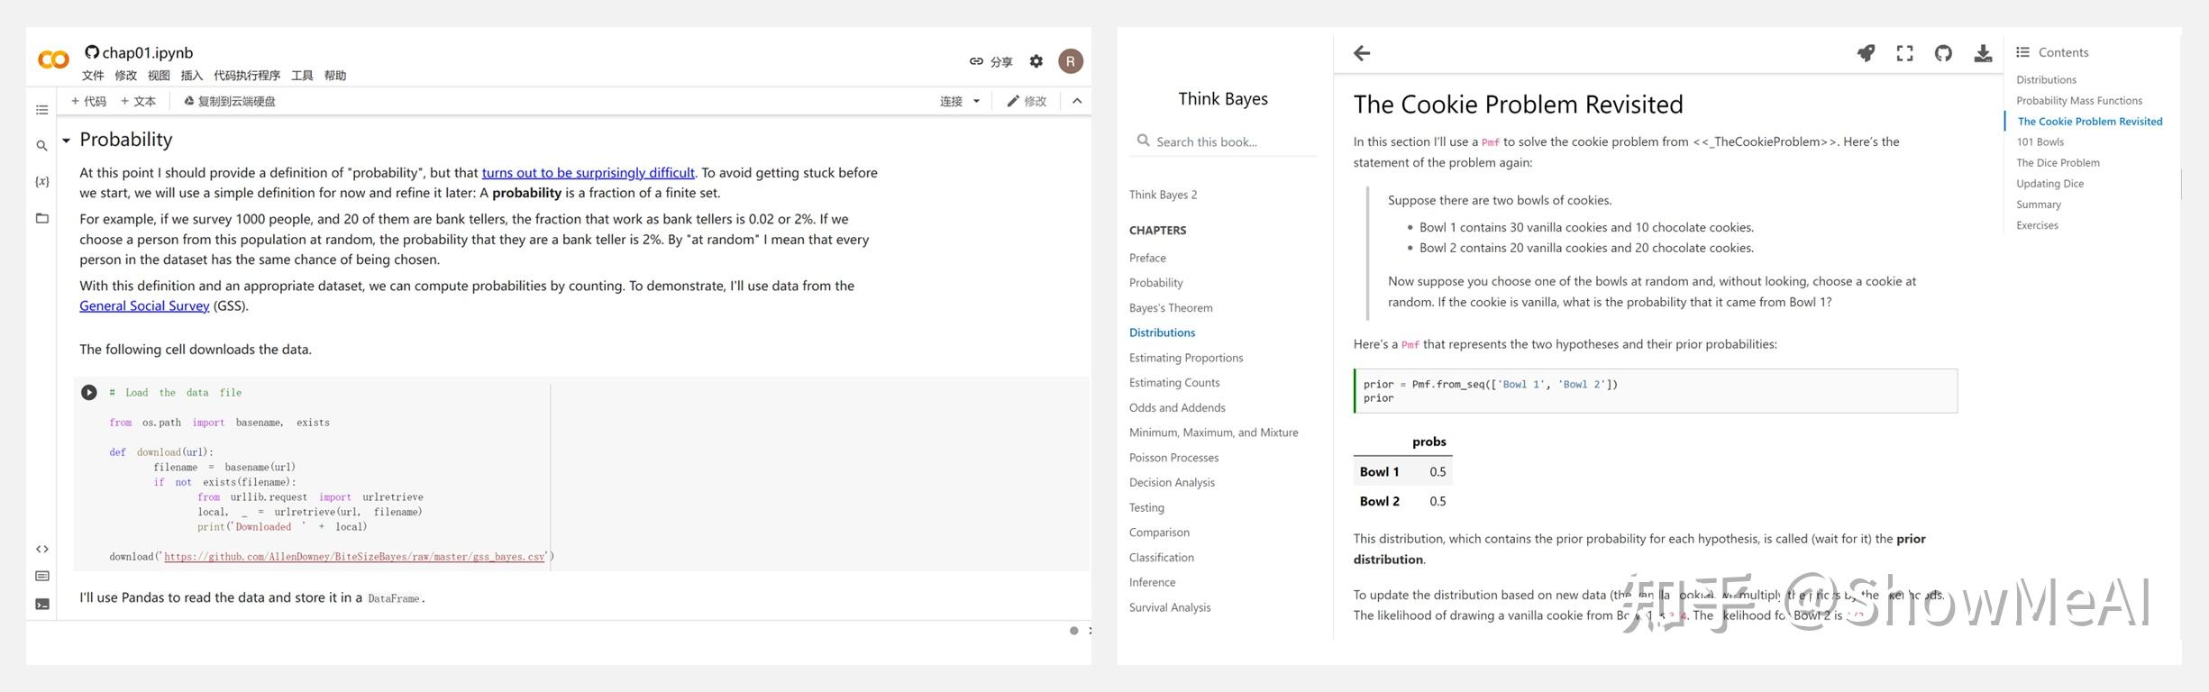
Task: Click 复制到云端硬盘 button
Action: coord(230,101)
